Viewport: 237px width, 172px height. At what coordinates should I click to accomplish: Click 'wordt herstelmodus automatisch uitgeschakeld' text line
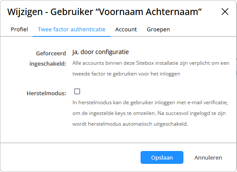coord(130,124)
